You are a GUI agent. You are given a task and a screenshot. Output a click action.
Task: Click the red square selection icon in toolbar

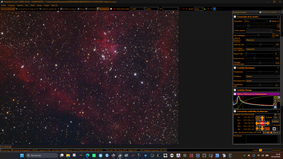180,9
